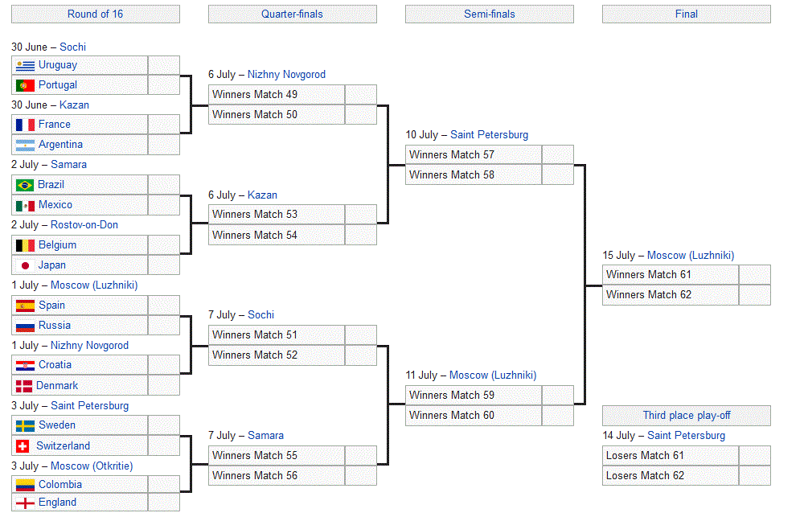Image resolution: width=804 pixels, height=513 pixels.
Task: Click the Third place play-off header
Action: pyautogui.click(x=686, y=416)
